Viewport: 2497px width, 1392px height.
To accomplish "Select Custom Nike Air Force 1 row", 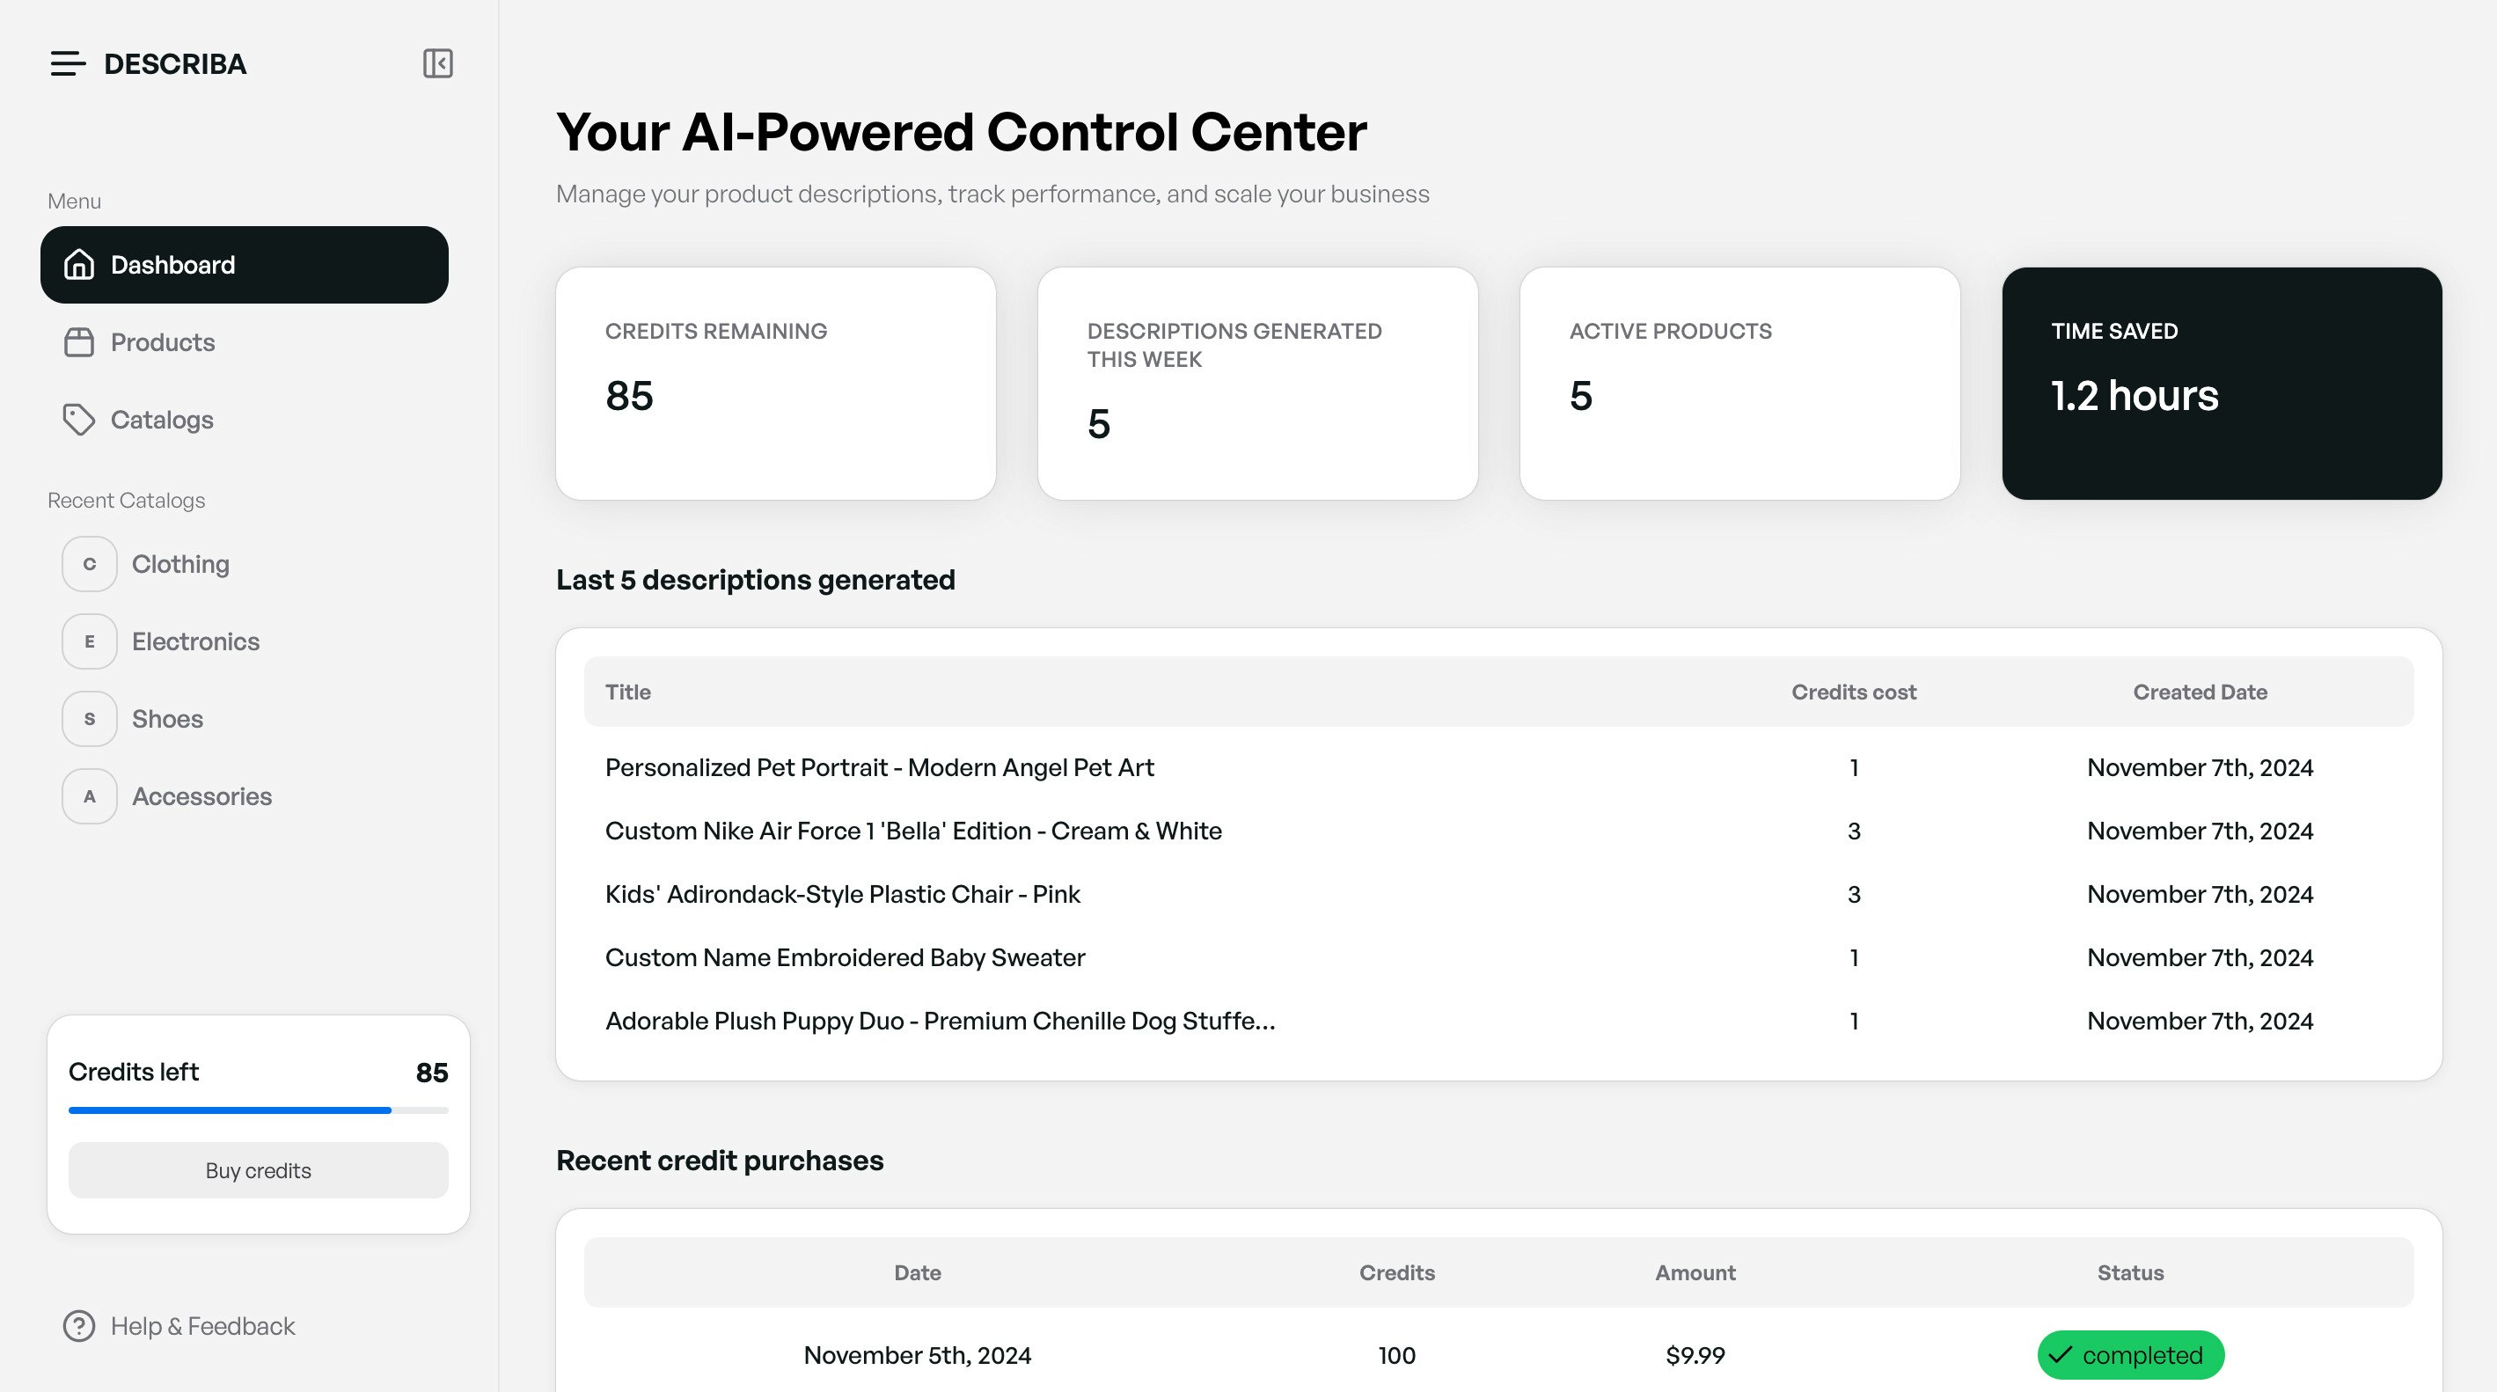I will click(x=912, y=831).
